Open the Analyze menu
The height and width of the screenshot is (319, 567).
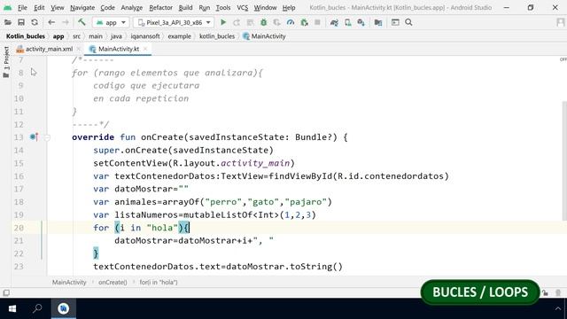pos(132,8)
